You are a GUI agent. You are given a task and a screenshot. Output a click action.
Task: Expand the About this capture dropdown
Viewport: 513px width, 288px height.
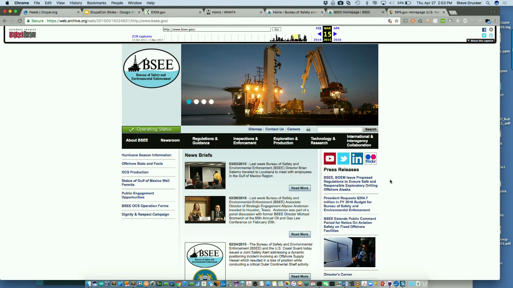(x=480, y=41)
